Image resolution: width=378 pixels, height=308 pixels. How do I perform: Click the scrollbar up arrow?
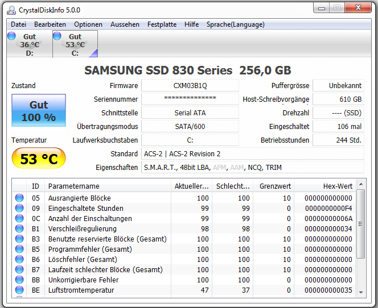point(361,184)
